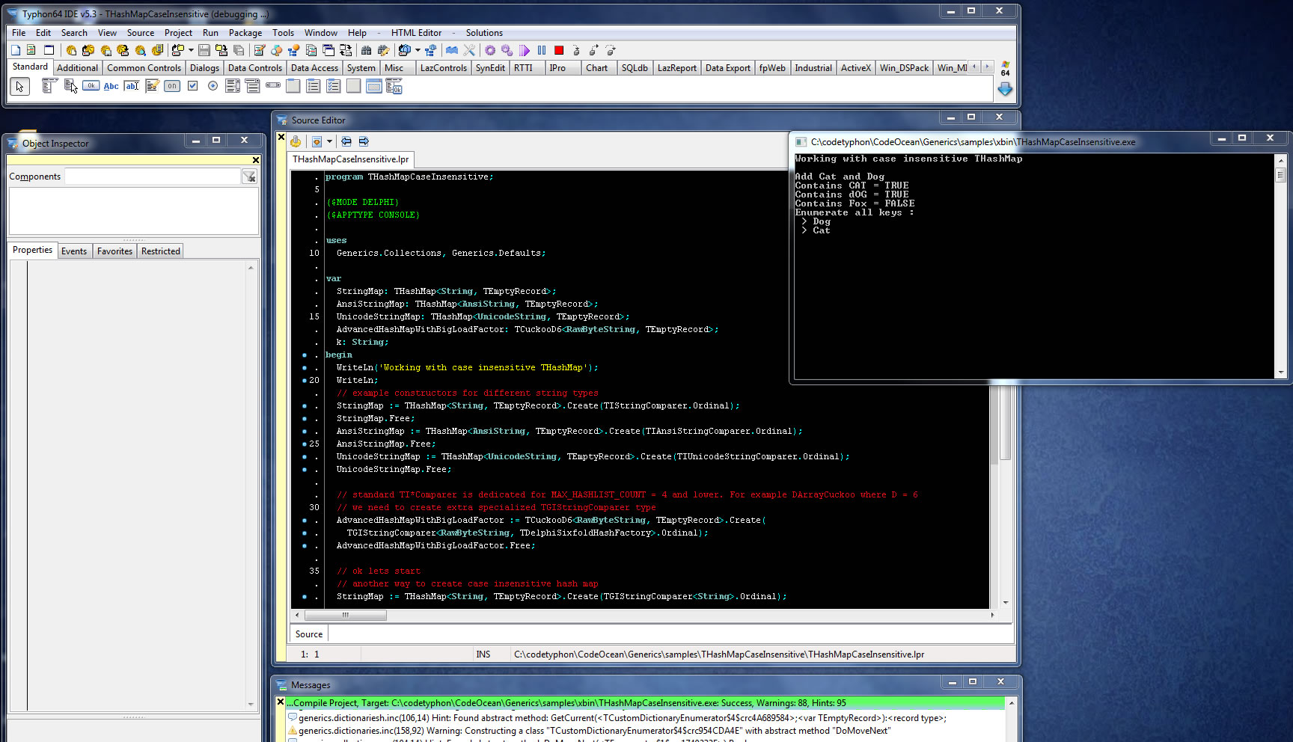Click the red Stop debugging button
Screen dimensions: 1293x742
(558, 50)
